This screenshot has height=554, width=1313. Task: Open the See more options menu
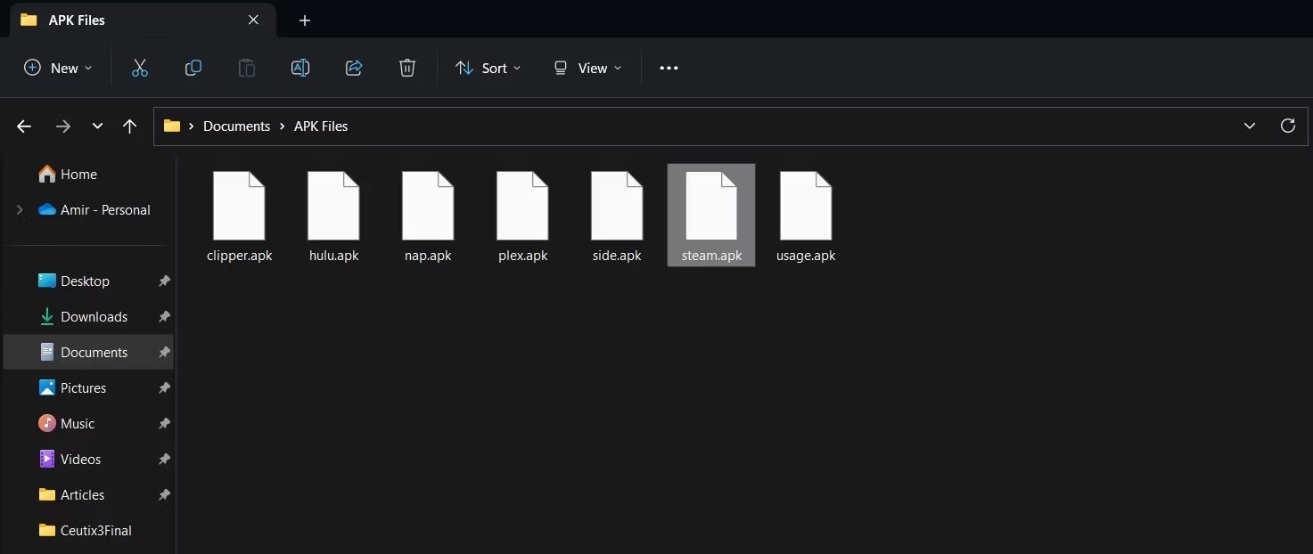pos(669,68)
